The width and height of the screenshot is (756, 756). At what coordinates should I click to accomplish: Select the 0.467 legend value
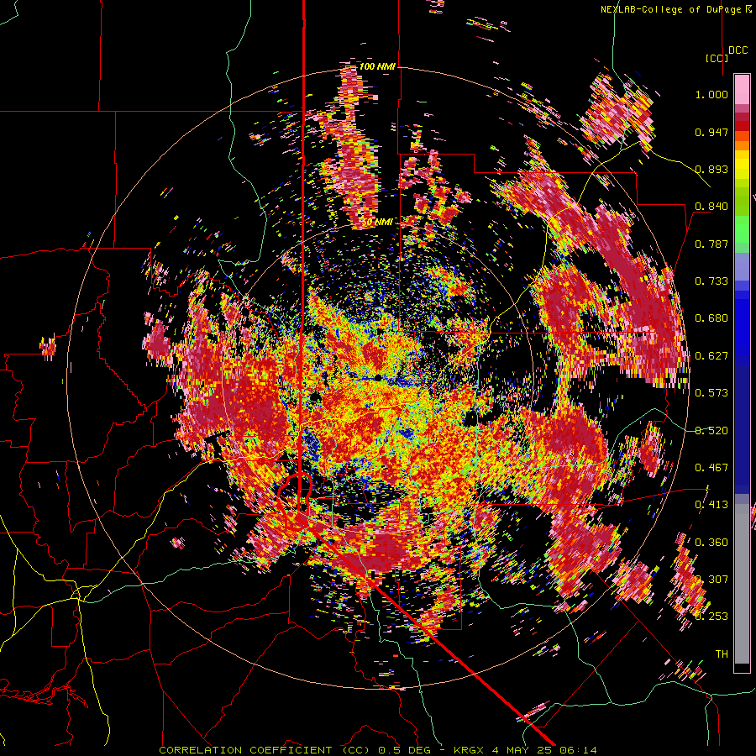pos(711,468)
